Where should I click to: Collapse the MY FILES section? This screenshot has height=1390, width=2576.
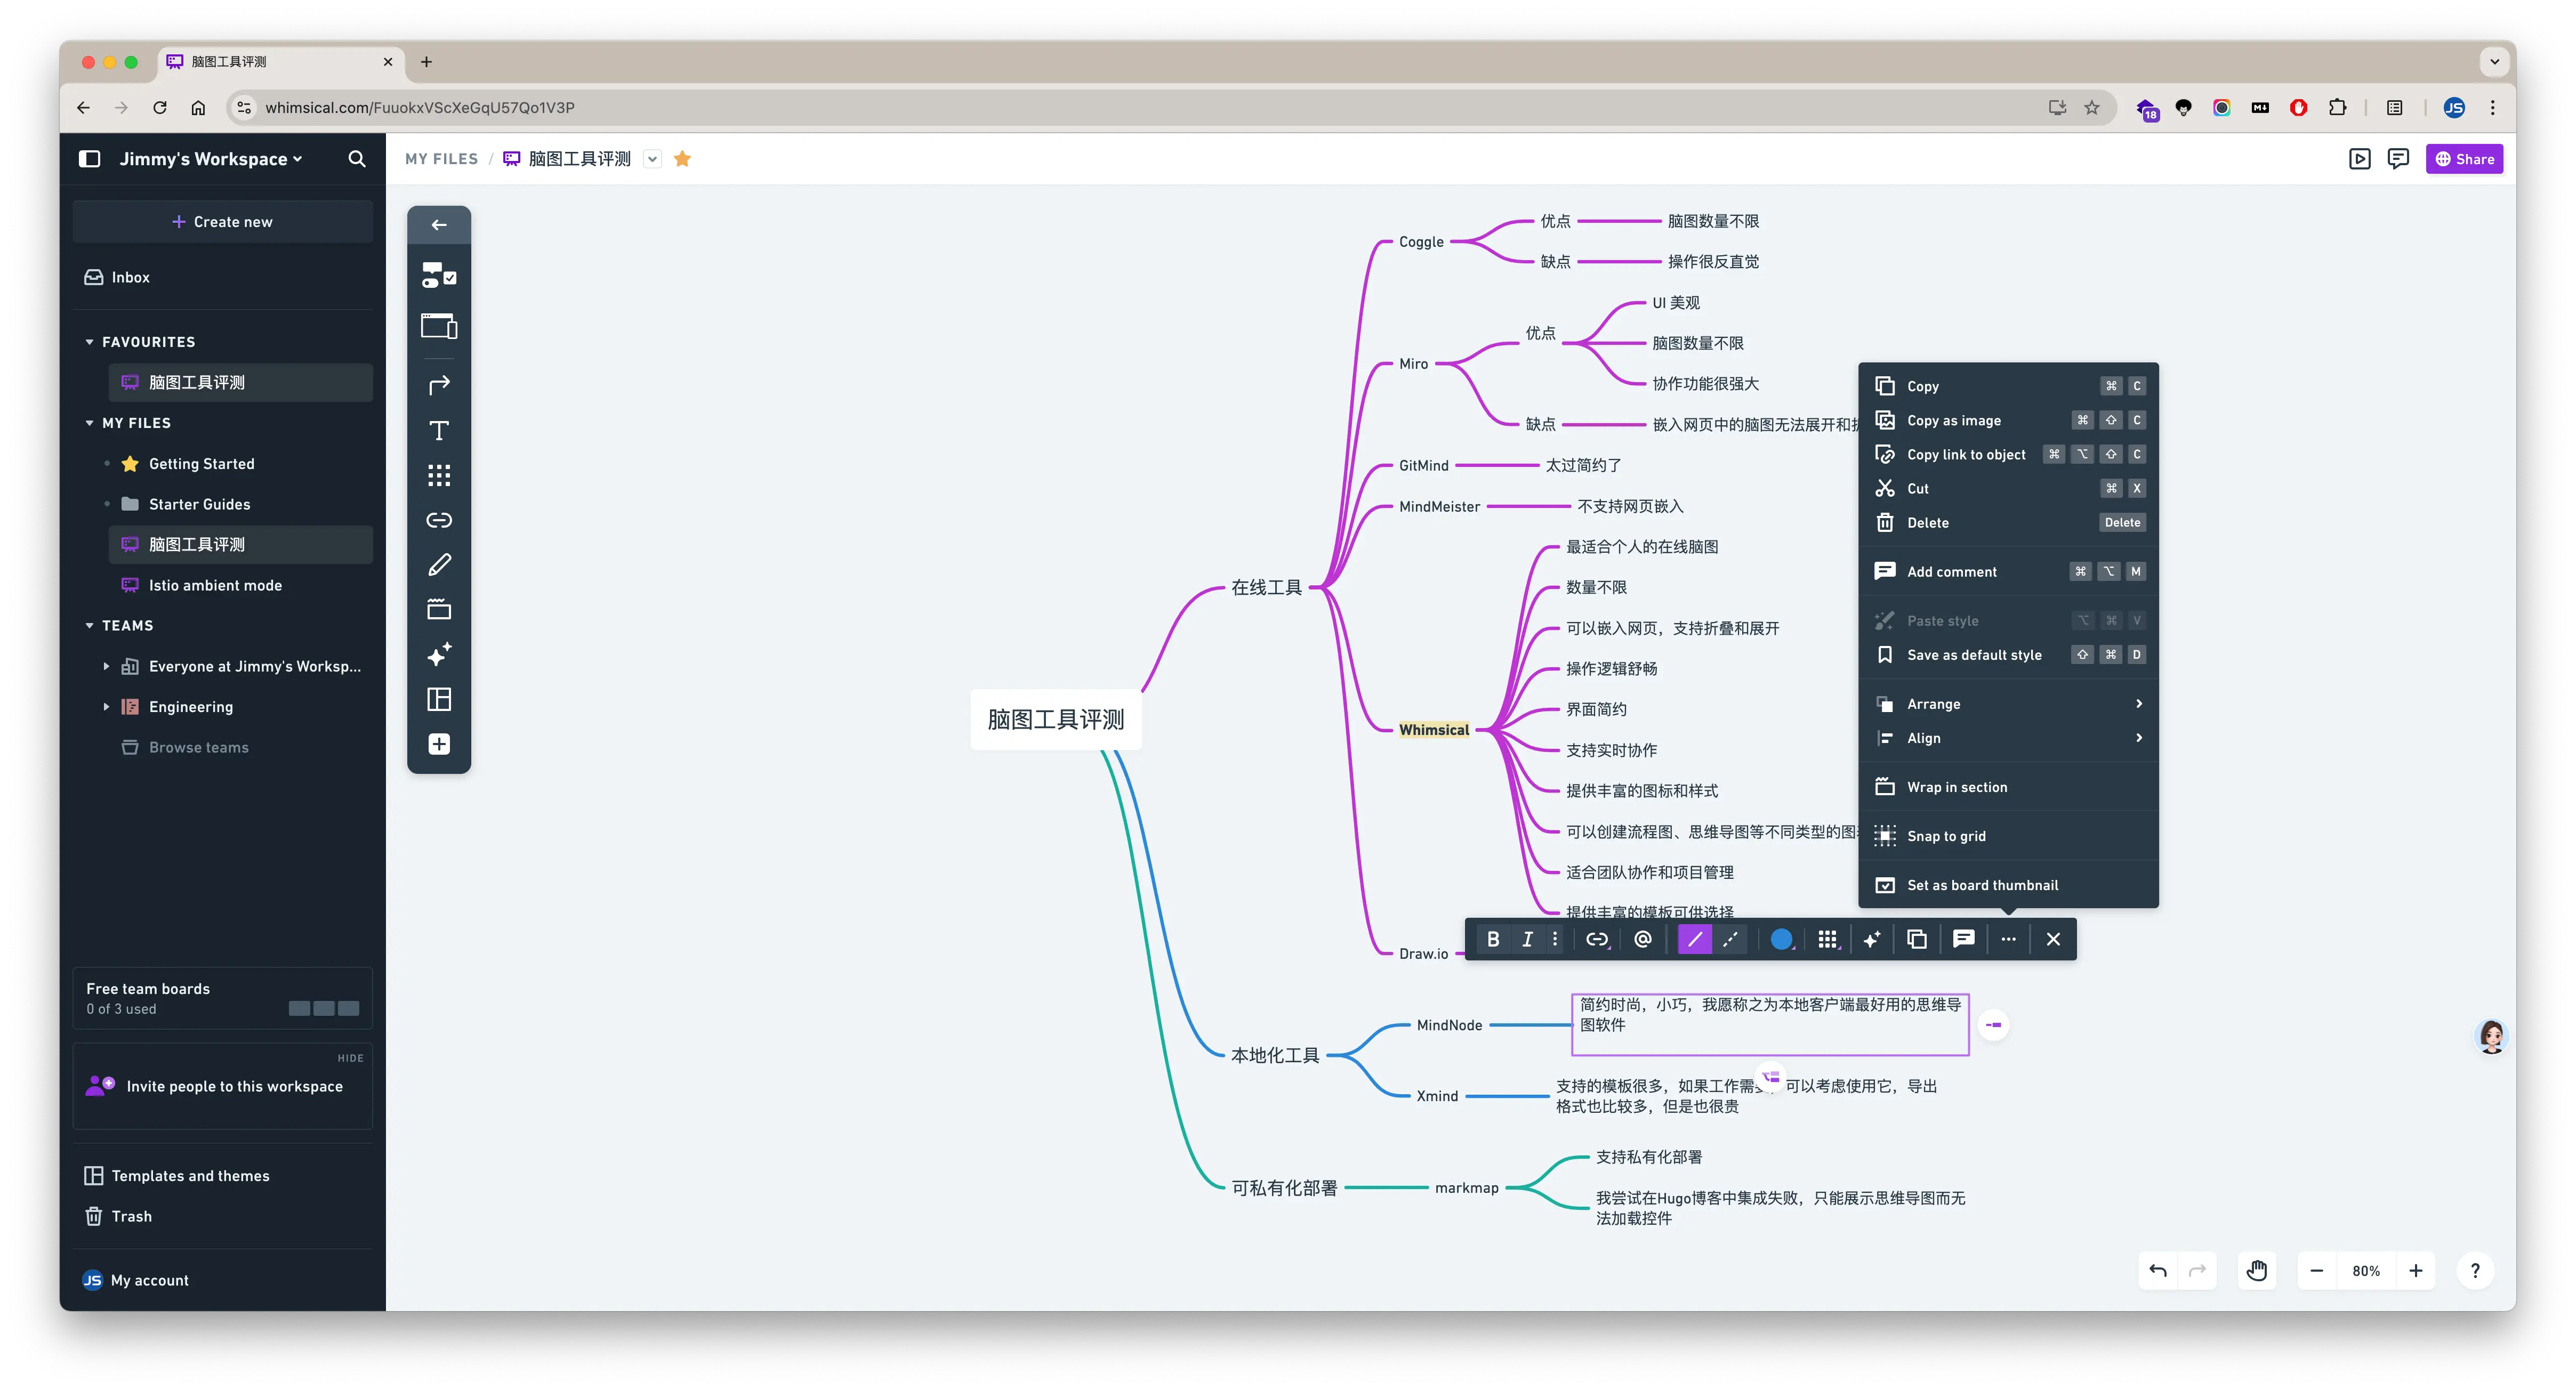coord(89,423)
